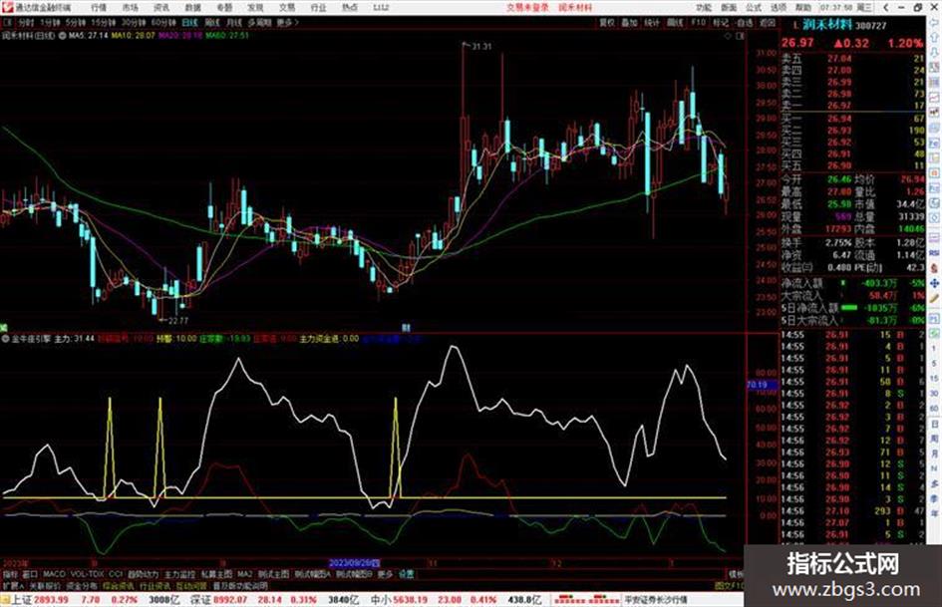
Task: Click the pencil drawing icon in right sidebar
Action: click(x=935, y=298)
